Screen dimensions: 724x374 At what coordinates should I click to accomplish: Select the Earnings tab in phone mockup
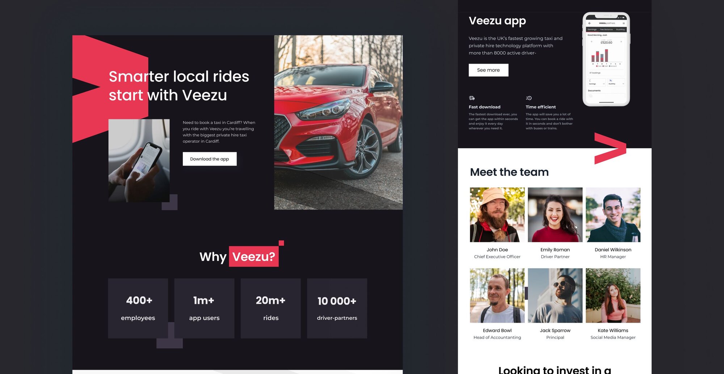click(592, 29)
